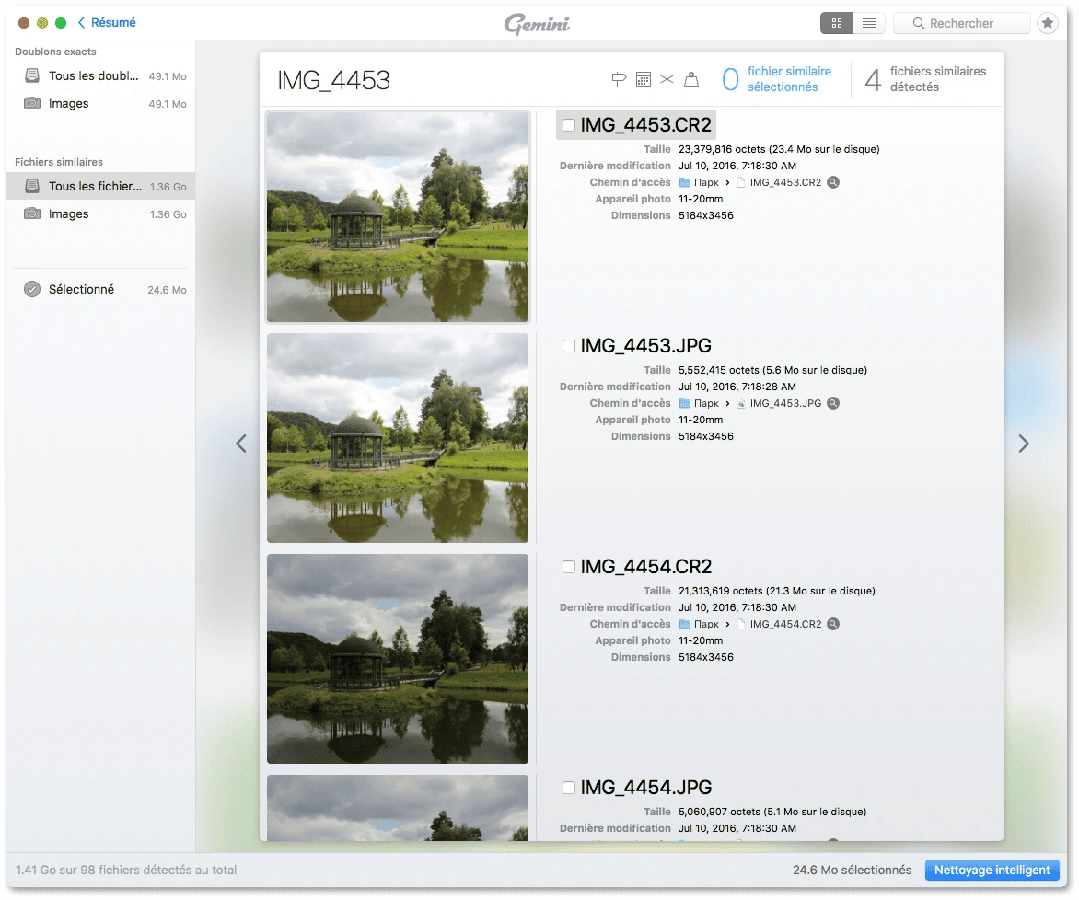Screen dimensions: 1079x900
Task: Check the IMG_4453.CR2 checkbox
Action: click(x=568, y=125)
